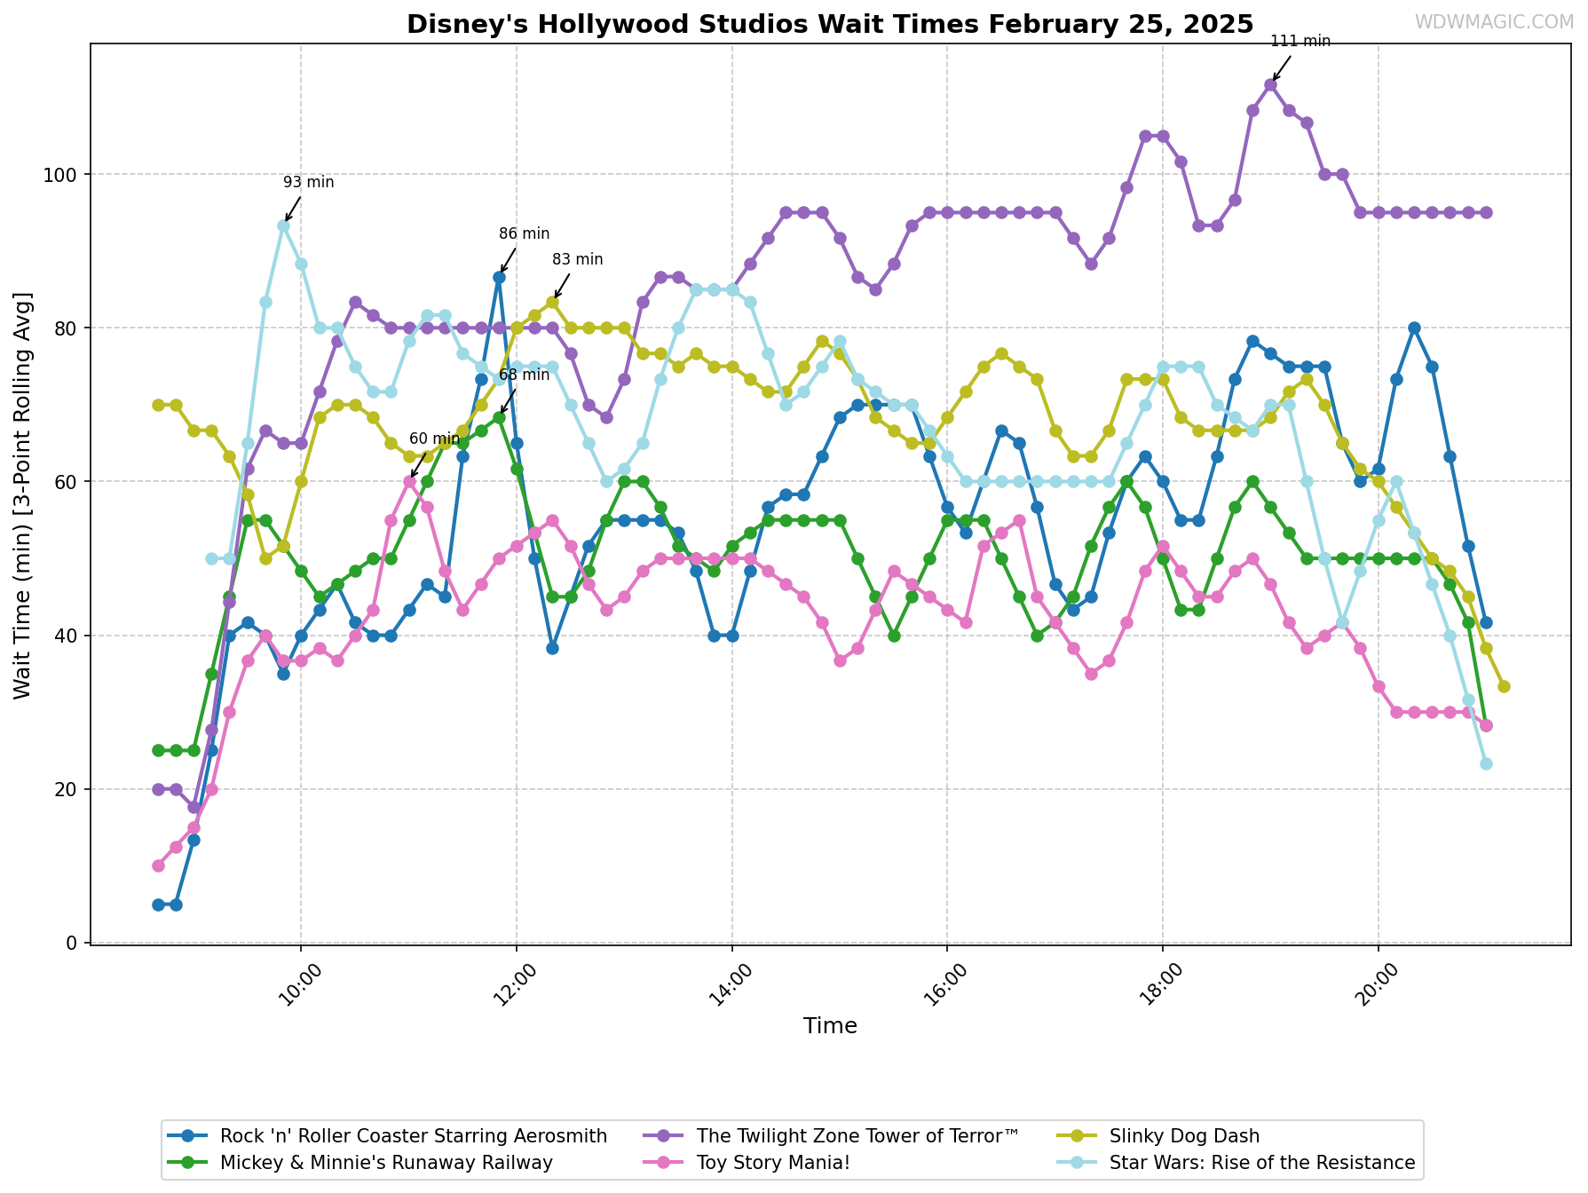
Task: Click the 83 min annotation label
Action: (x=578, y=259)
